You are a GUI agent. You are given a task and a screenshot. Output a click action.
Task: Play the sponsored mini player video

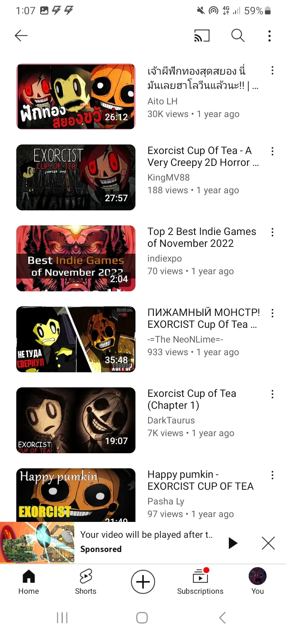tap(233, 543)
